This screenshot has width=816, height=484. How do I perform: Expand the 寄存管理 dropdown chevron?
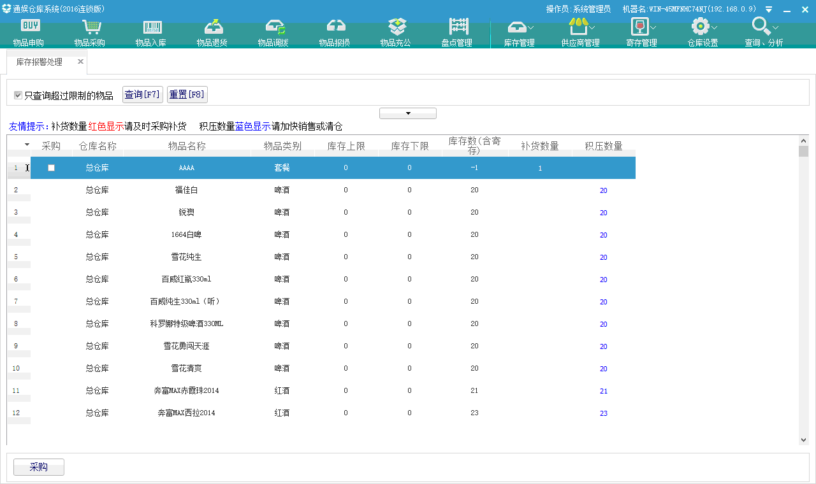pos(653,28)
